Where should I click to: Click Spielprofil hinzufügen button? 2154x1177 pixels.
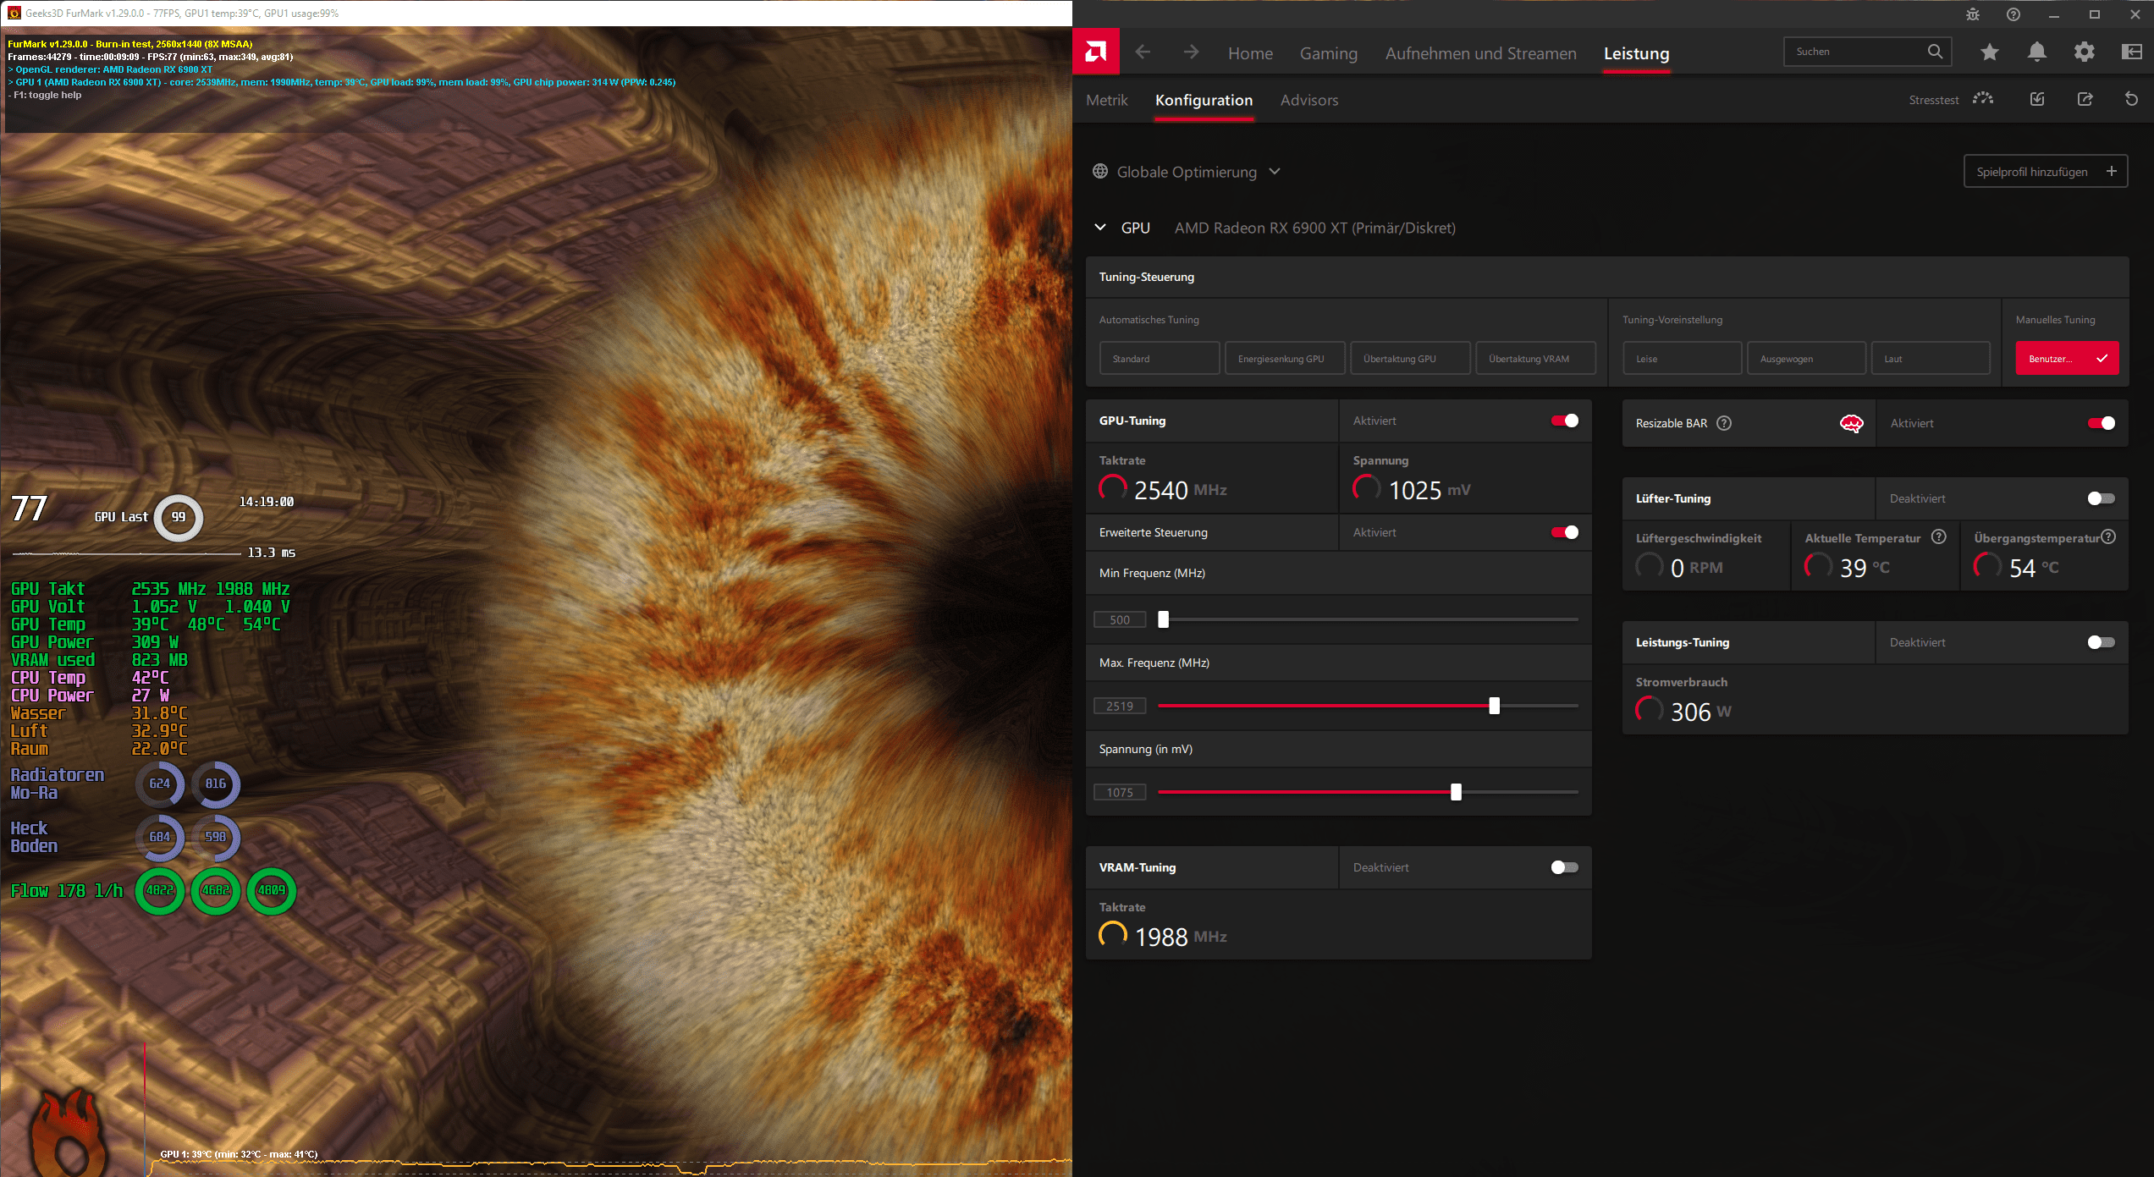[2045, 172]
